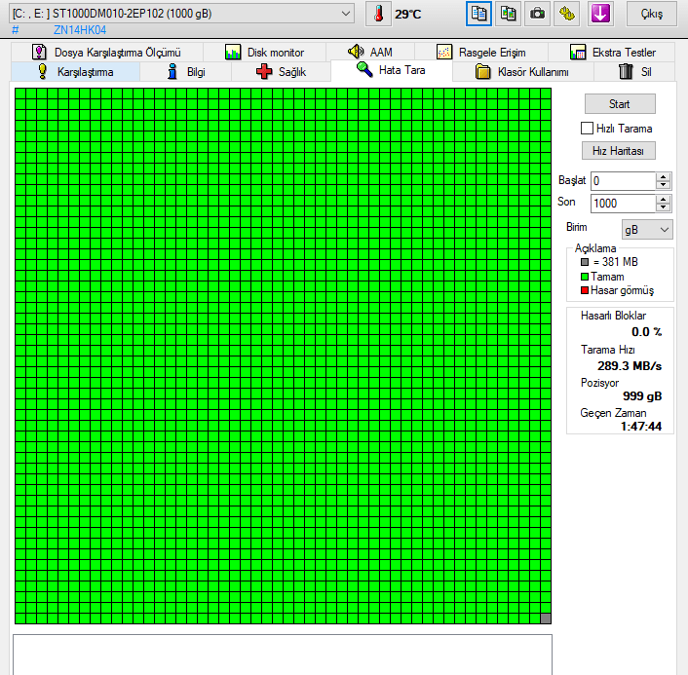Click the = 381 MB legend text
The image size is (688, 675).
click(615, 262)
